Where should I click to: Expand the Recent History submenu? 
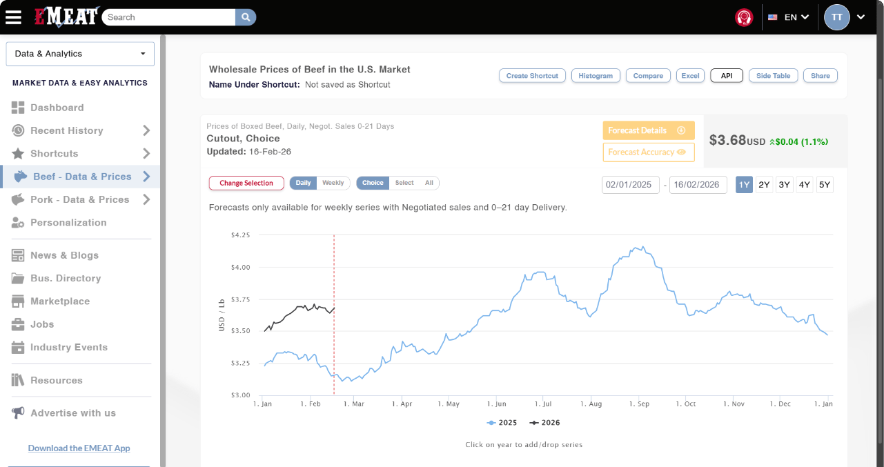click(146, 130)
